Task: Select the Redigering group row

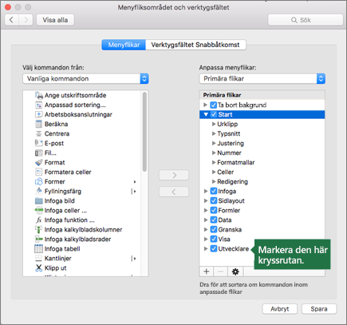Action: point(262,181)
